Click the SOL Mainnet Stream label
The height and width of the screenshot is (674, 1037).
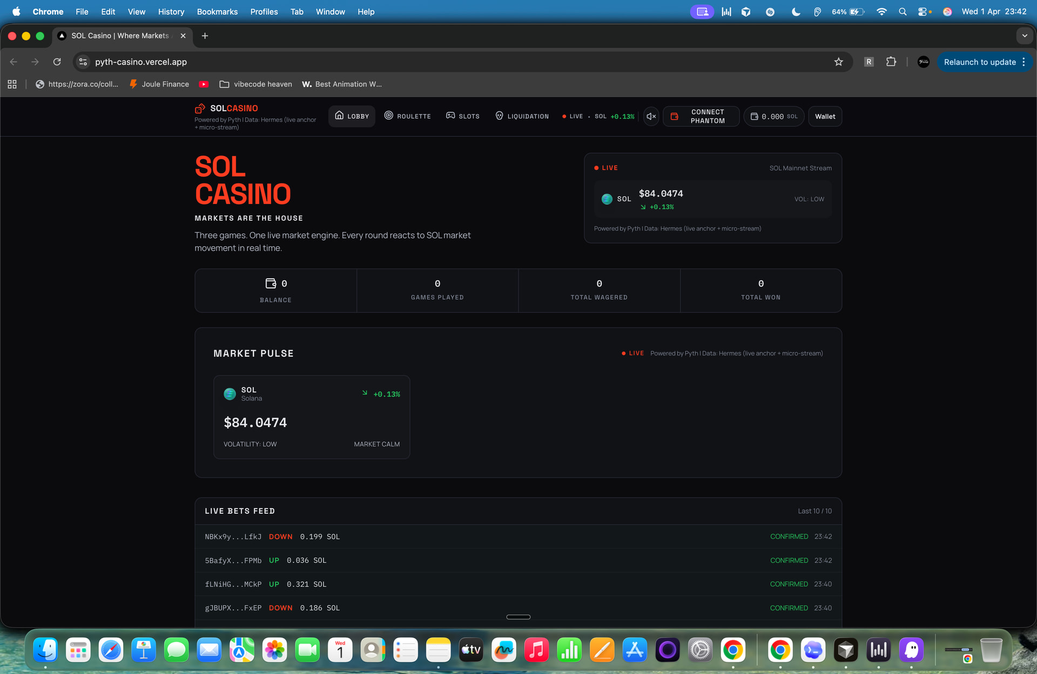click(800, 168)
